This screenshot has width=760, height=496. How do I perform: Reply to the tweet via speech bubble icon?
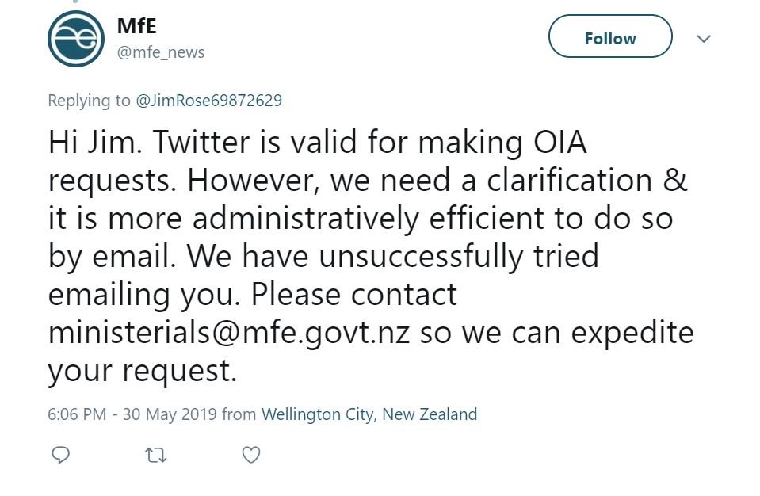[x=60, y=455]
